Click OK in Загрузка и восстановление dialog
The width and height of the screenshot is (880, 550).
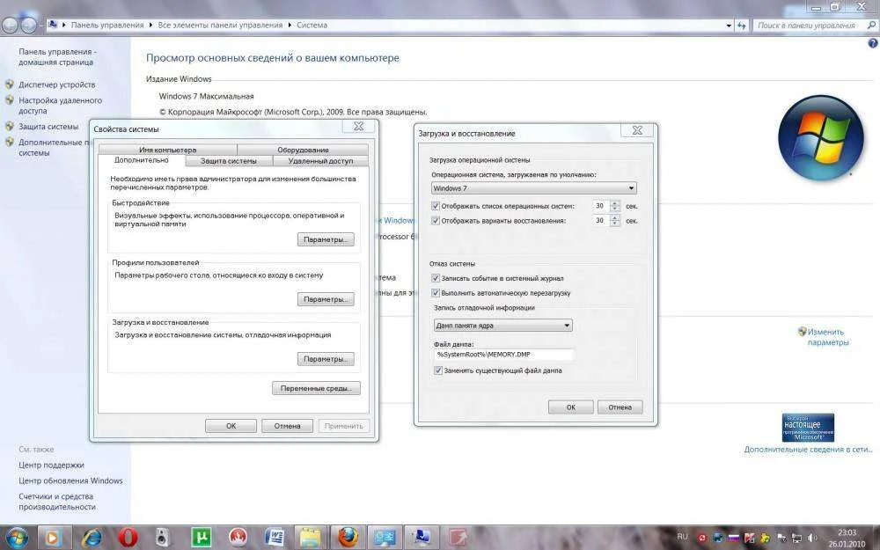pyautogui.click(x=571, y=407)
